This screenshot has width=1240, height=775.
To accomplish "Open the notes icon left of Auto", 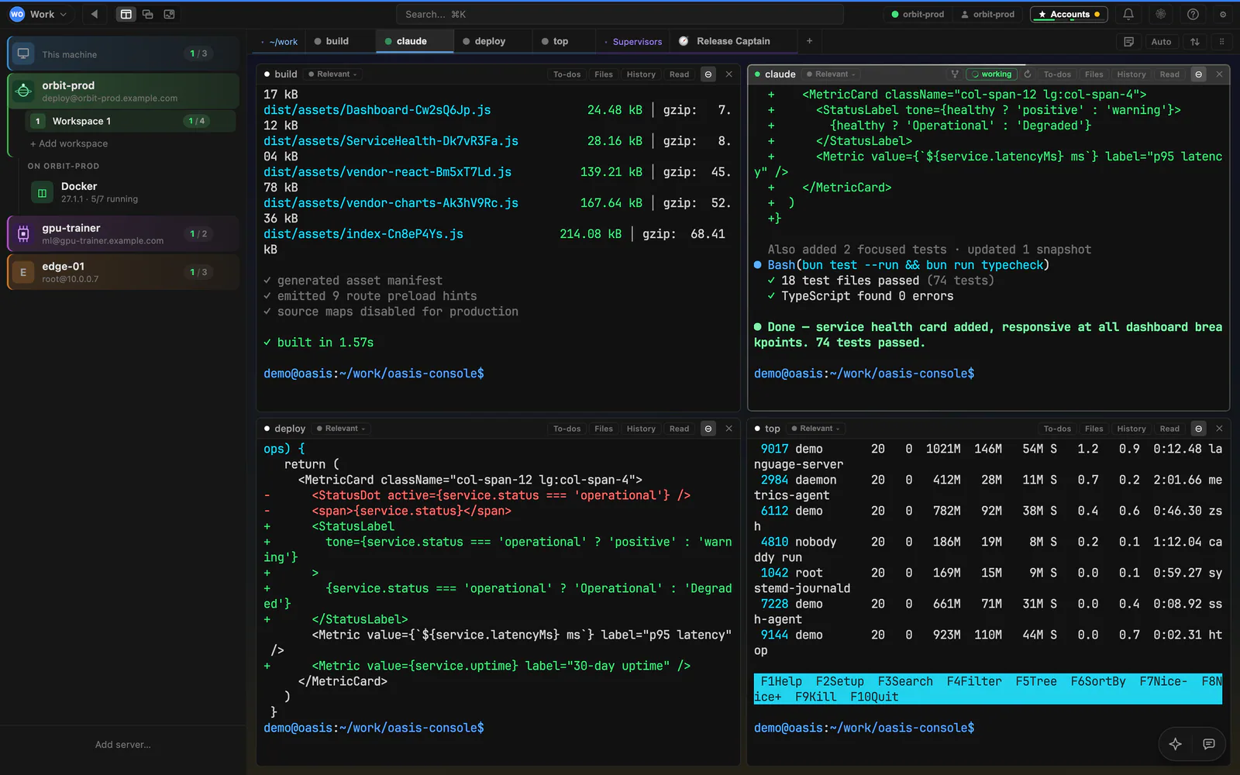I will (1128, 42).
